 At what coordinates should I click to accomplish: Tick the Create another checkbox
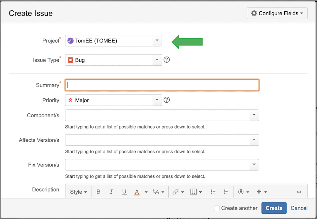[217, 208]
